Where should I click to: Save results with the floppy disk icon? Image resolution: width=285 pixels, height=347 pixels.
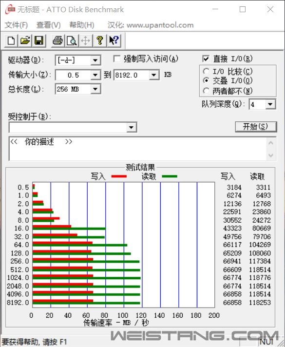[x=39, y=41]
